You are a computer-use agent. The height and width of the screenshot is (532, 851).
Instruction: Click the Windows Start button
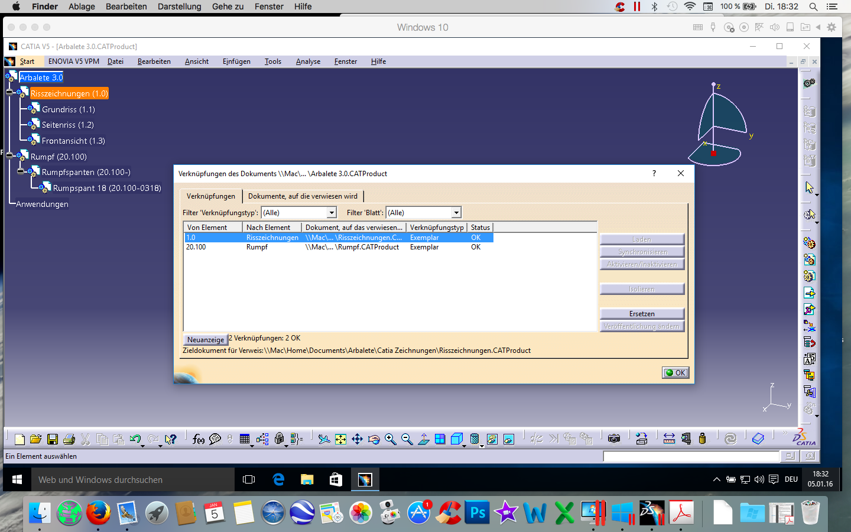tap(17, 480)
